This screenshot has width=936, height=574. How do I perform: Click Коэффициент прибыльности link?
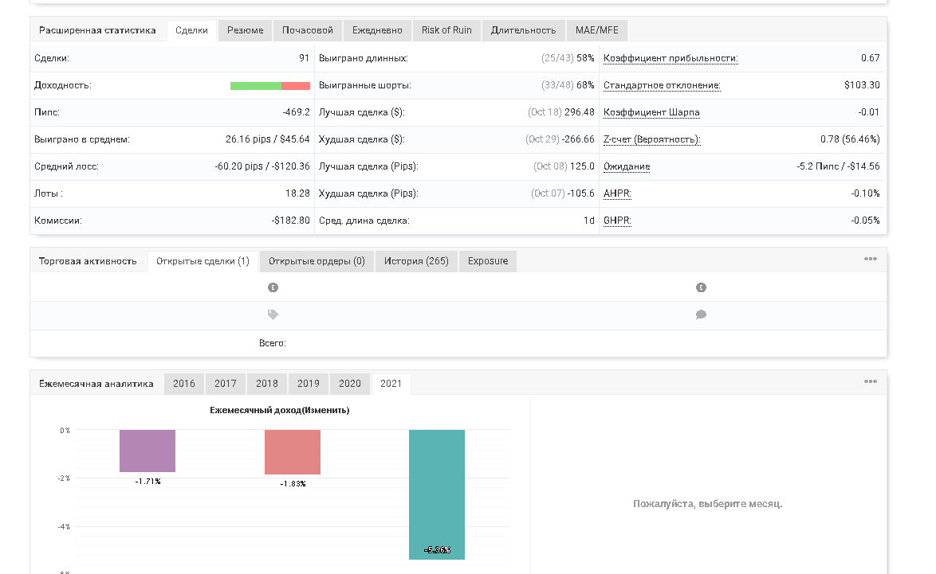(671, 58)
